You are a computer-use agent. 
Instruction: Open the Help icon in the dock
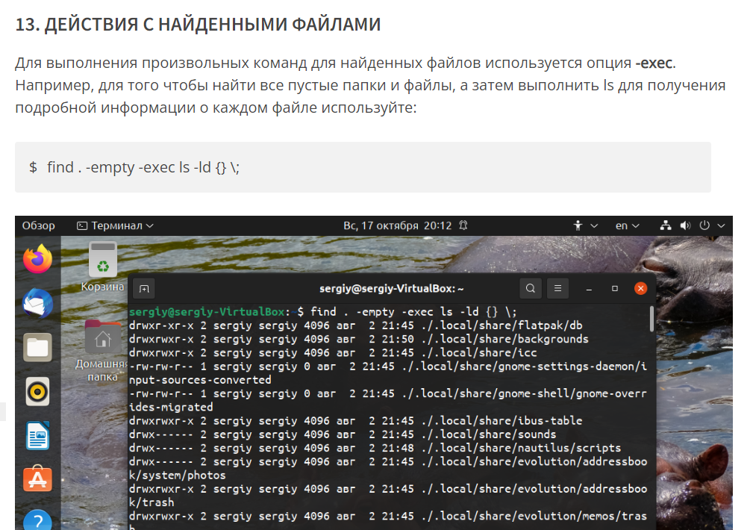point(37,520)
